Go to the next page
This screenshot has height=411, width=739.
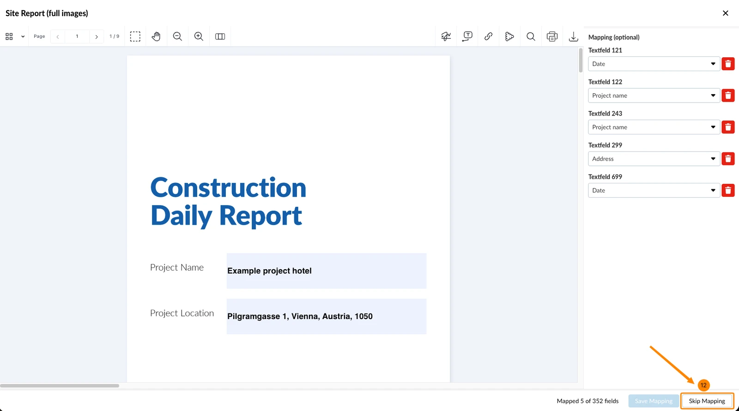tap(96, 36)
